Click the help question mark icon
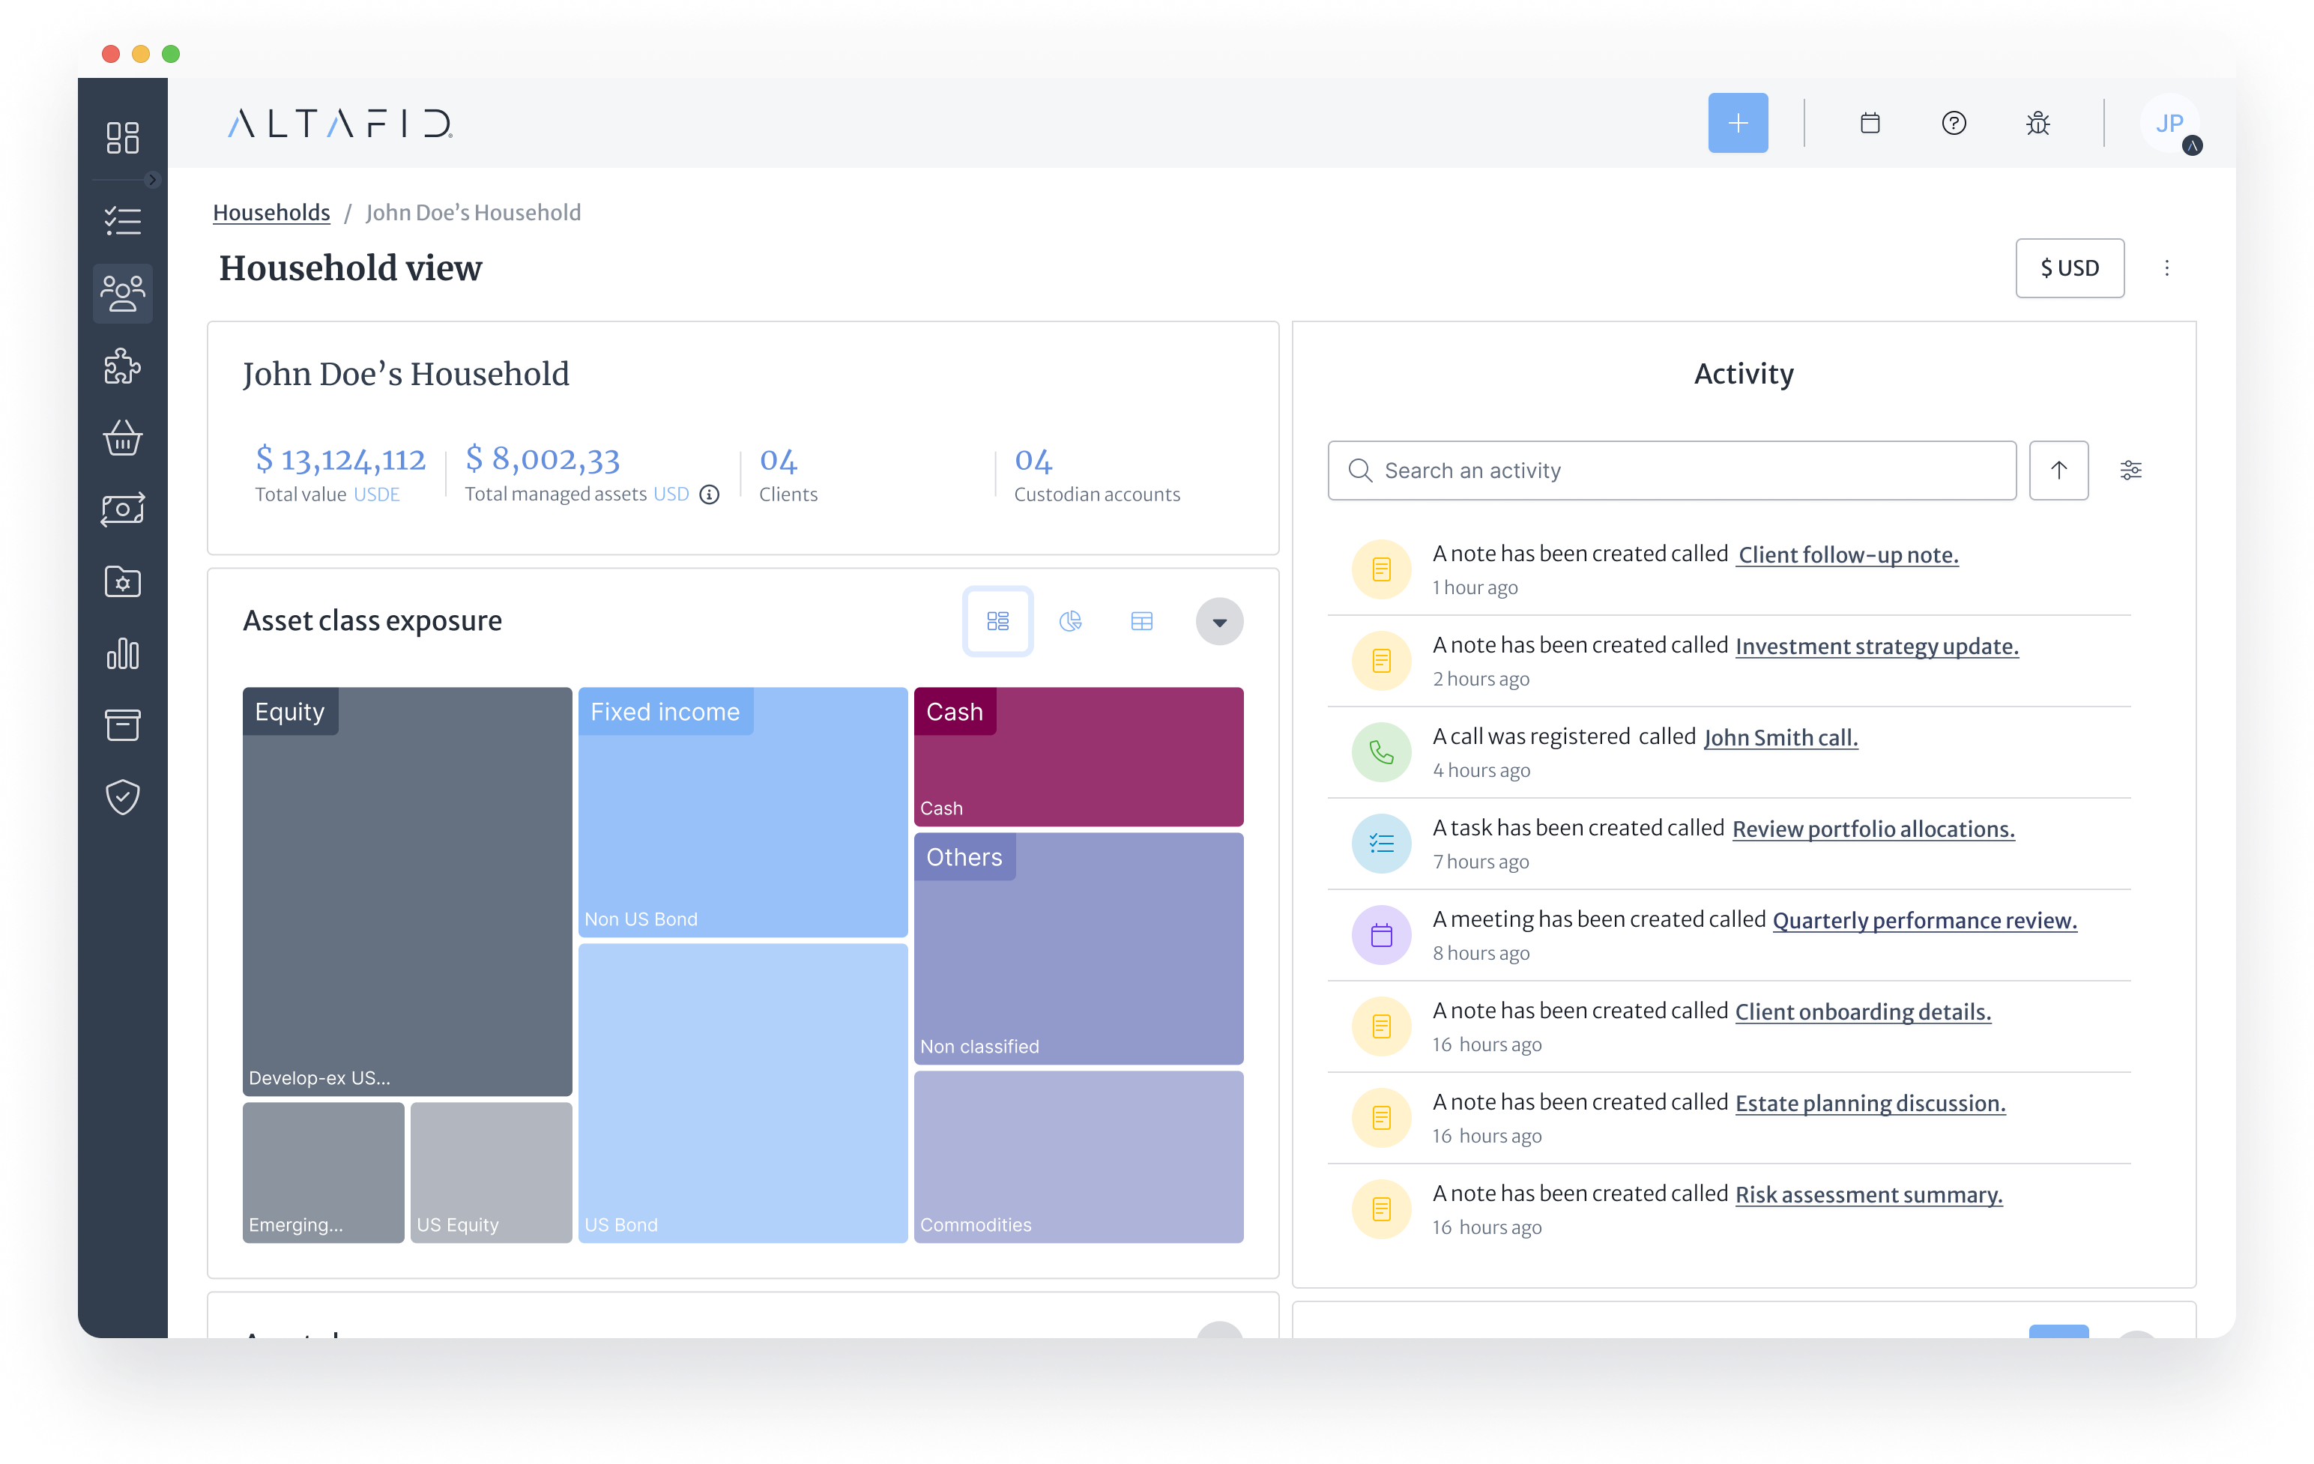This screenshot has height=1464, width=2314. [1954, 123]
